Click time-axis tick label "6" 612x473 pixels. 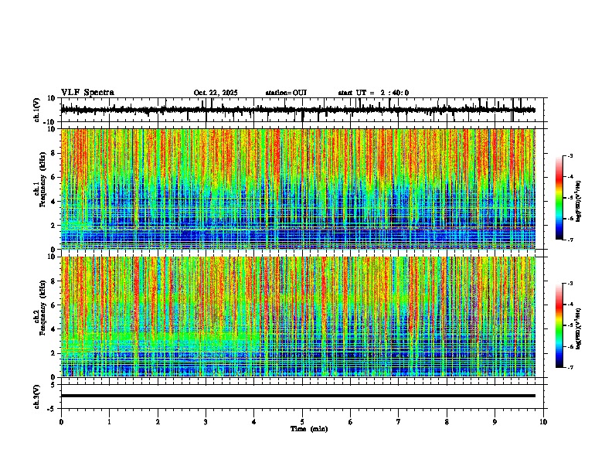(x=351, y=422)
